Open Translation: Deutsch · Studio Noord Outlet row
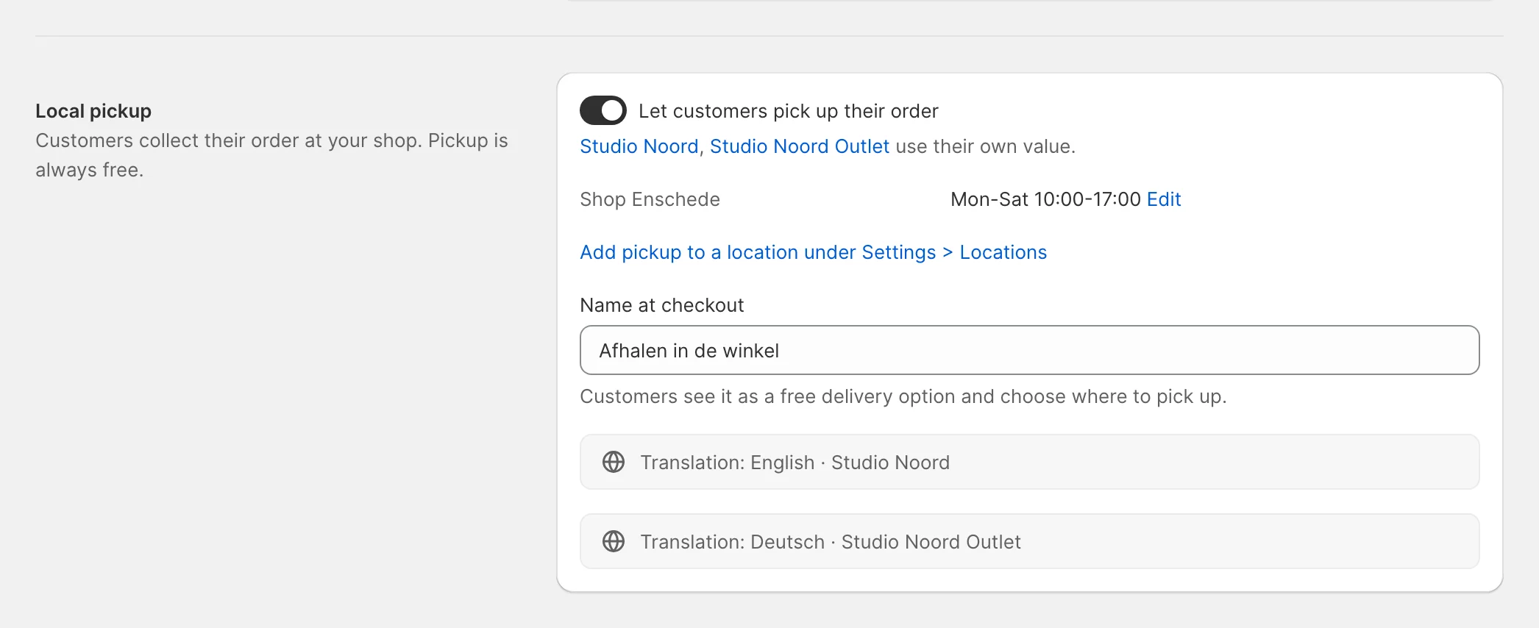This screenshot has height=628, width=1539. pos(1029,541)
